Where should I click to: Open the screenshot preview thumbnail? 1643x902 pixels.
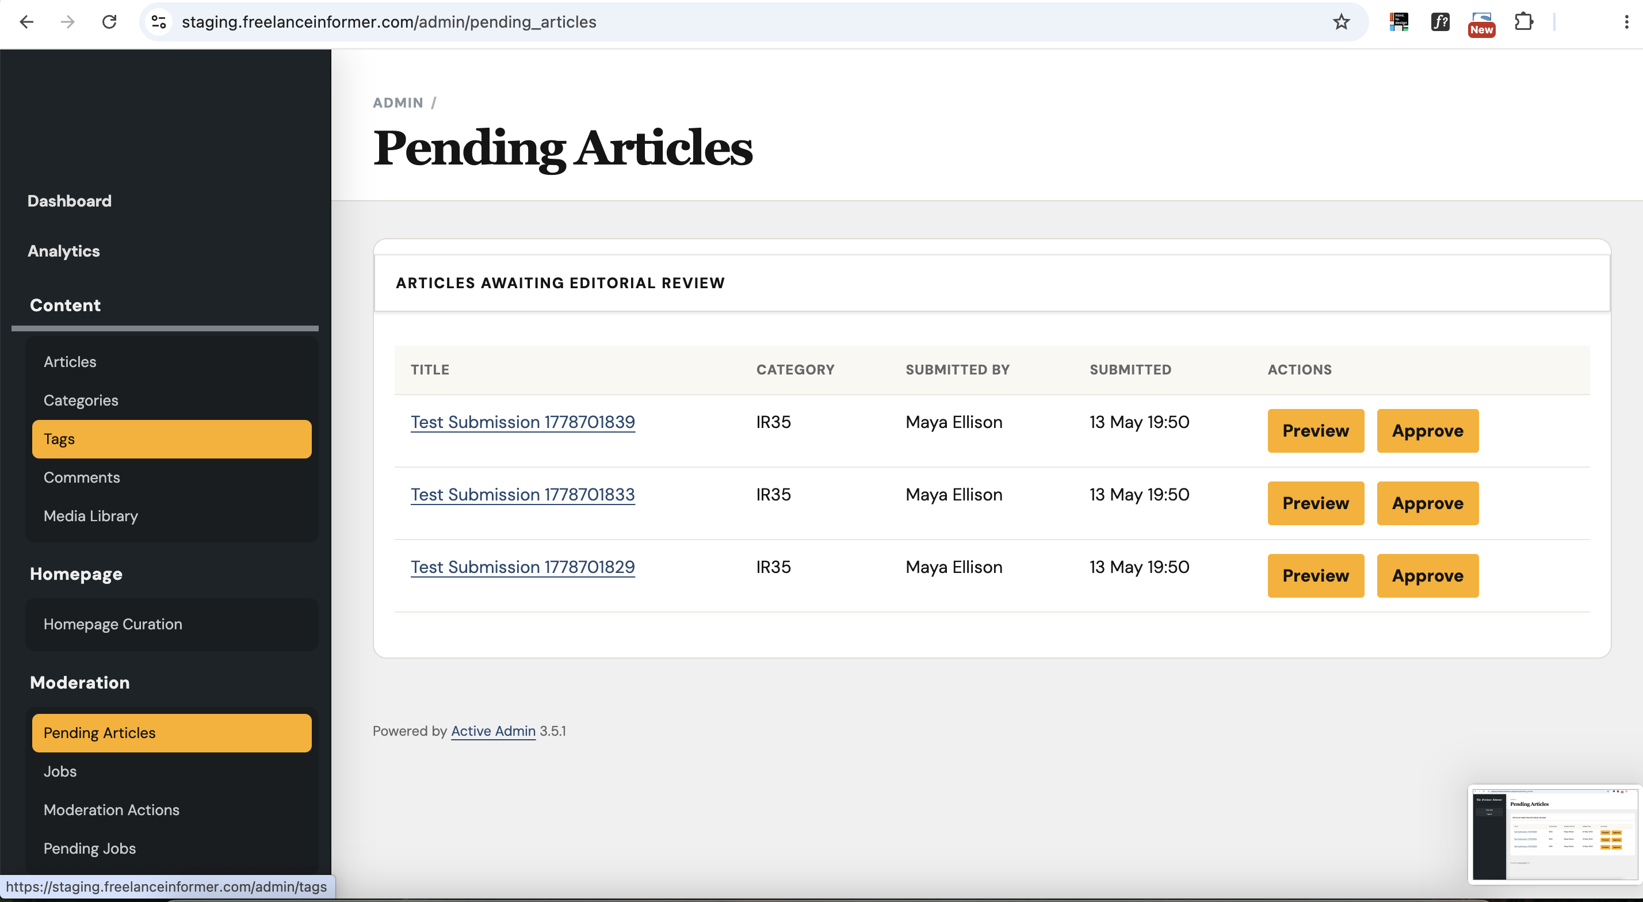(x=1554, y=834)
